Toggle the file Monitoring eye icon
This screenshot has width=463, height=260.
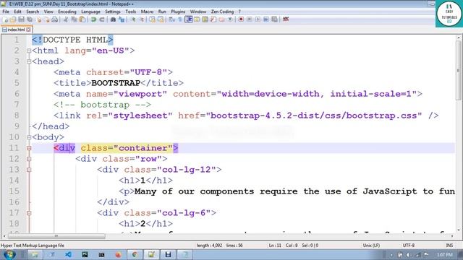(x=230, y=19)
